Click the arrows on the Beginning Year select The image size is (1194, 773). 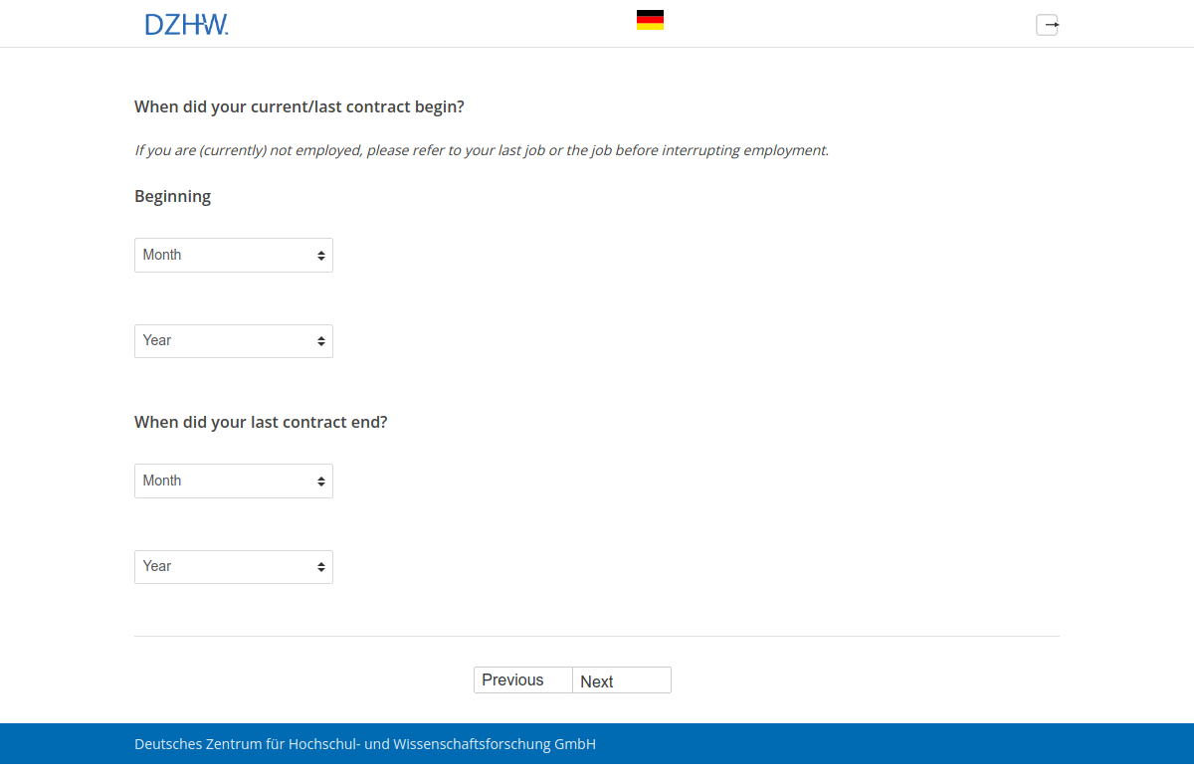click(321, 341)
